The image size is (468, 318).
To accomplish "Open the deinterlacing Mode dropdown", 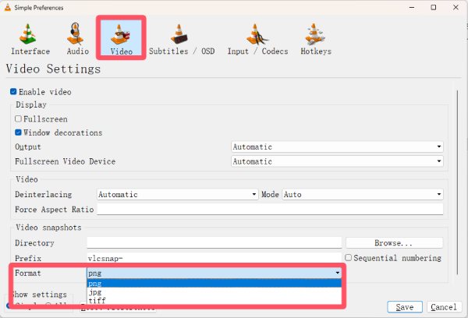I will click(x=362, y=195).
